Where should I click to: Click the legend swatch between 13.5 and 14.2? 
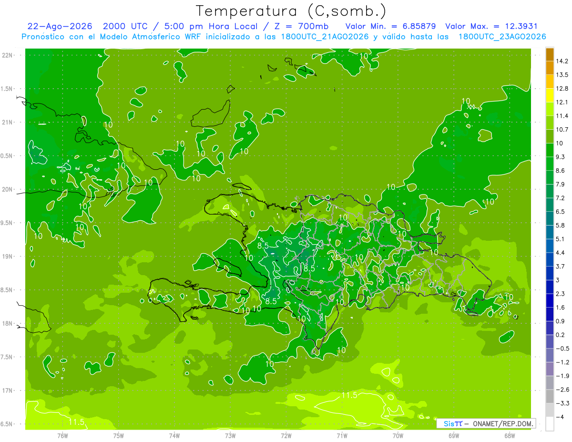point(550,68)
